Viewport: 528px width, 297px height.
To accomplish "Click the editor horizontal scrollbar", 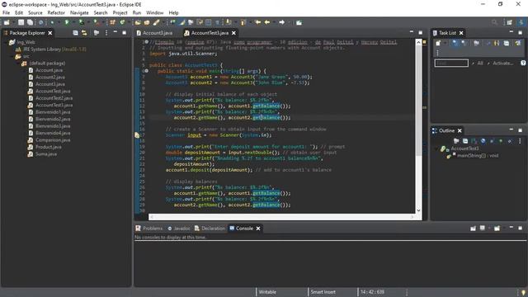I will pos(282,217).
